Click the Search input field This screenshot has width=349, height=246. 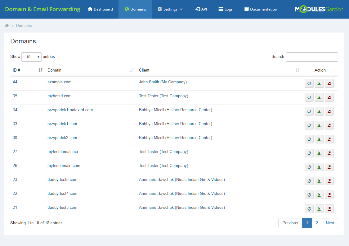[x=312, y=57]
